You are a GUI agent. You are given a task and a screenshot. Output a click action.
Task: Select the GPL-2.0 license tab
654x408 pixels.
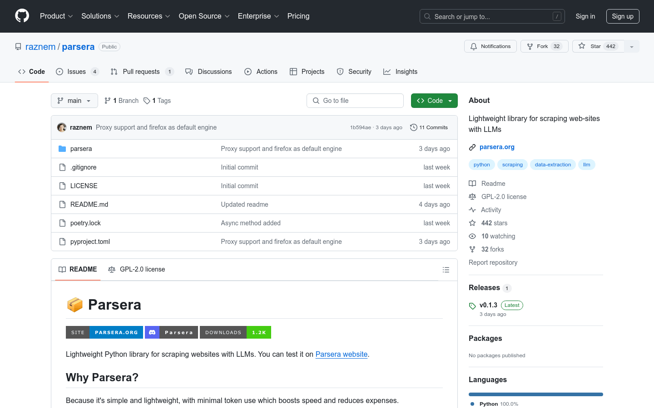(137, 269)
